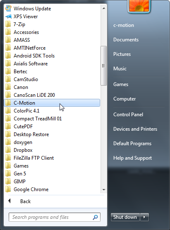Open the Documents link
The width and height of the screenshot is (170, 230).
pos(126,40)
